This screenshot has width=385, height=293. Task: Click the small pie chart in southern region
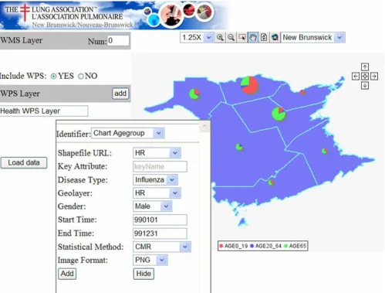pyautogui.click(x=271, y=182)
